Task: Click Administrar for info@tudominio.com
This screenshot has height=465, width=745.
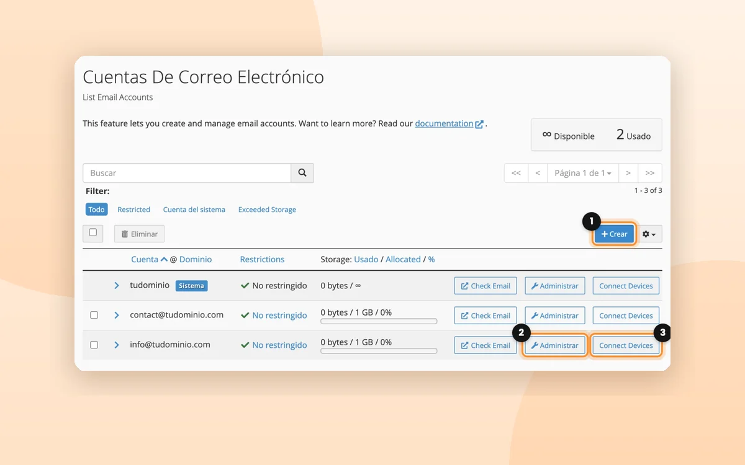Action: [x=555, y=345]
